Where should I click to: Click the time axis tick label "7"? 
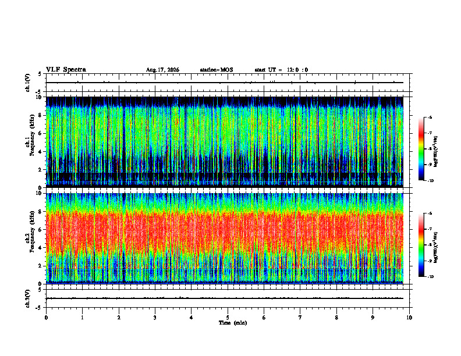click(x=300, y=318)
